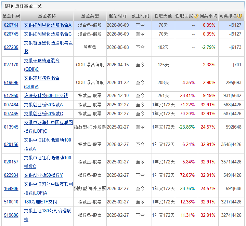This screenshot has height=226, width=246.
Task: Select the 11.31% return for 519686
Action: click(187, 215)
